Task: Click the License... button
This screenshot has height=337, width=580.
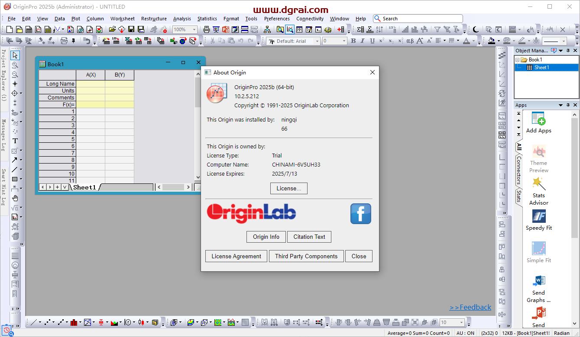Action: [289, 189]
